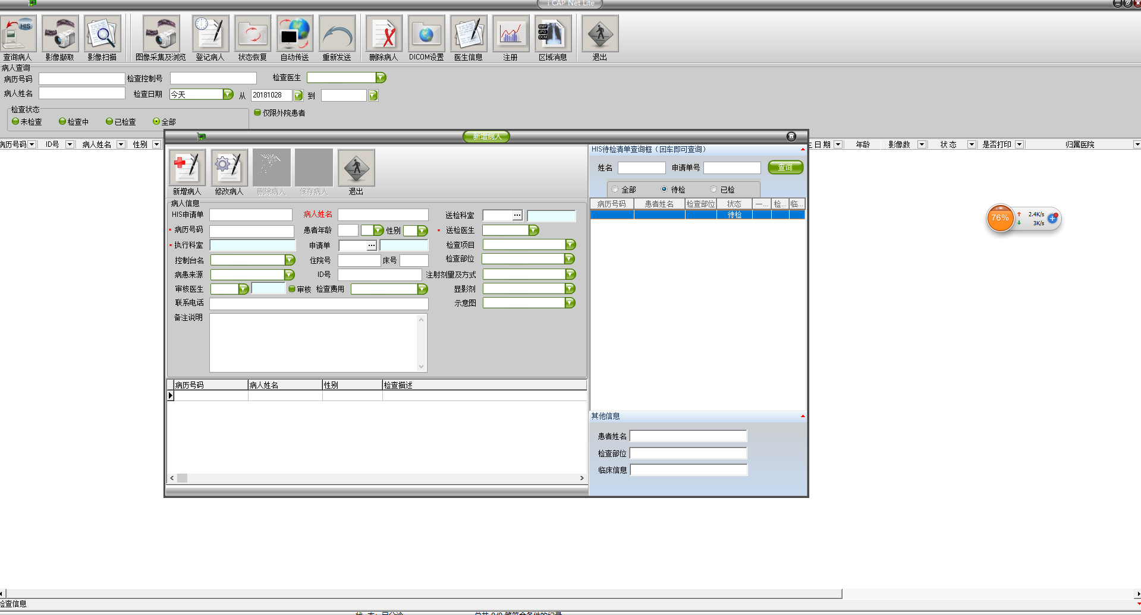
Task: Expand the 控制台名 dropdown
Action: (290, 260)
